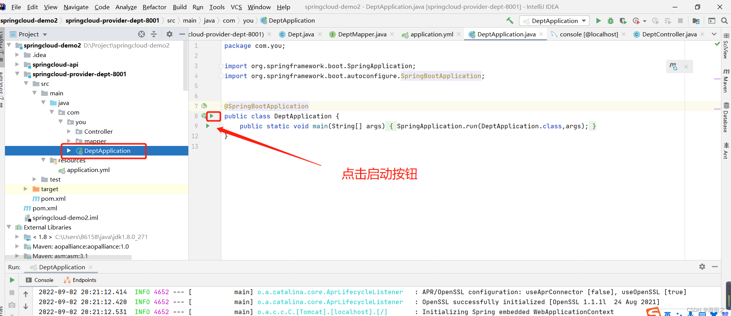Collapse all nodes in Project panel
The image size is (731, 316).
pos(154,34)
